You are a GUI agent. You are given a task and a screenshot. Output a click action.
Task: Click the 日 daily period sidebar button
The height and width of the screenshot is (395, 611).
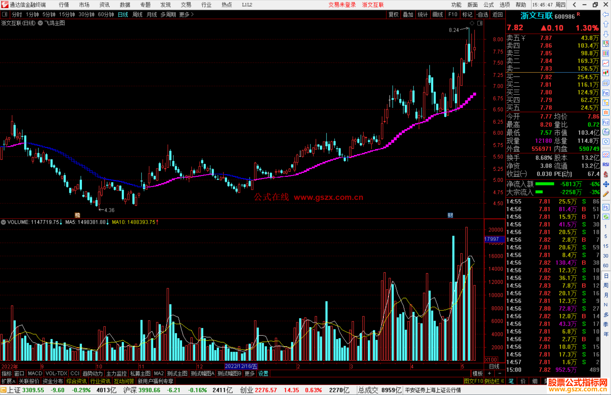[606, 276]
